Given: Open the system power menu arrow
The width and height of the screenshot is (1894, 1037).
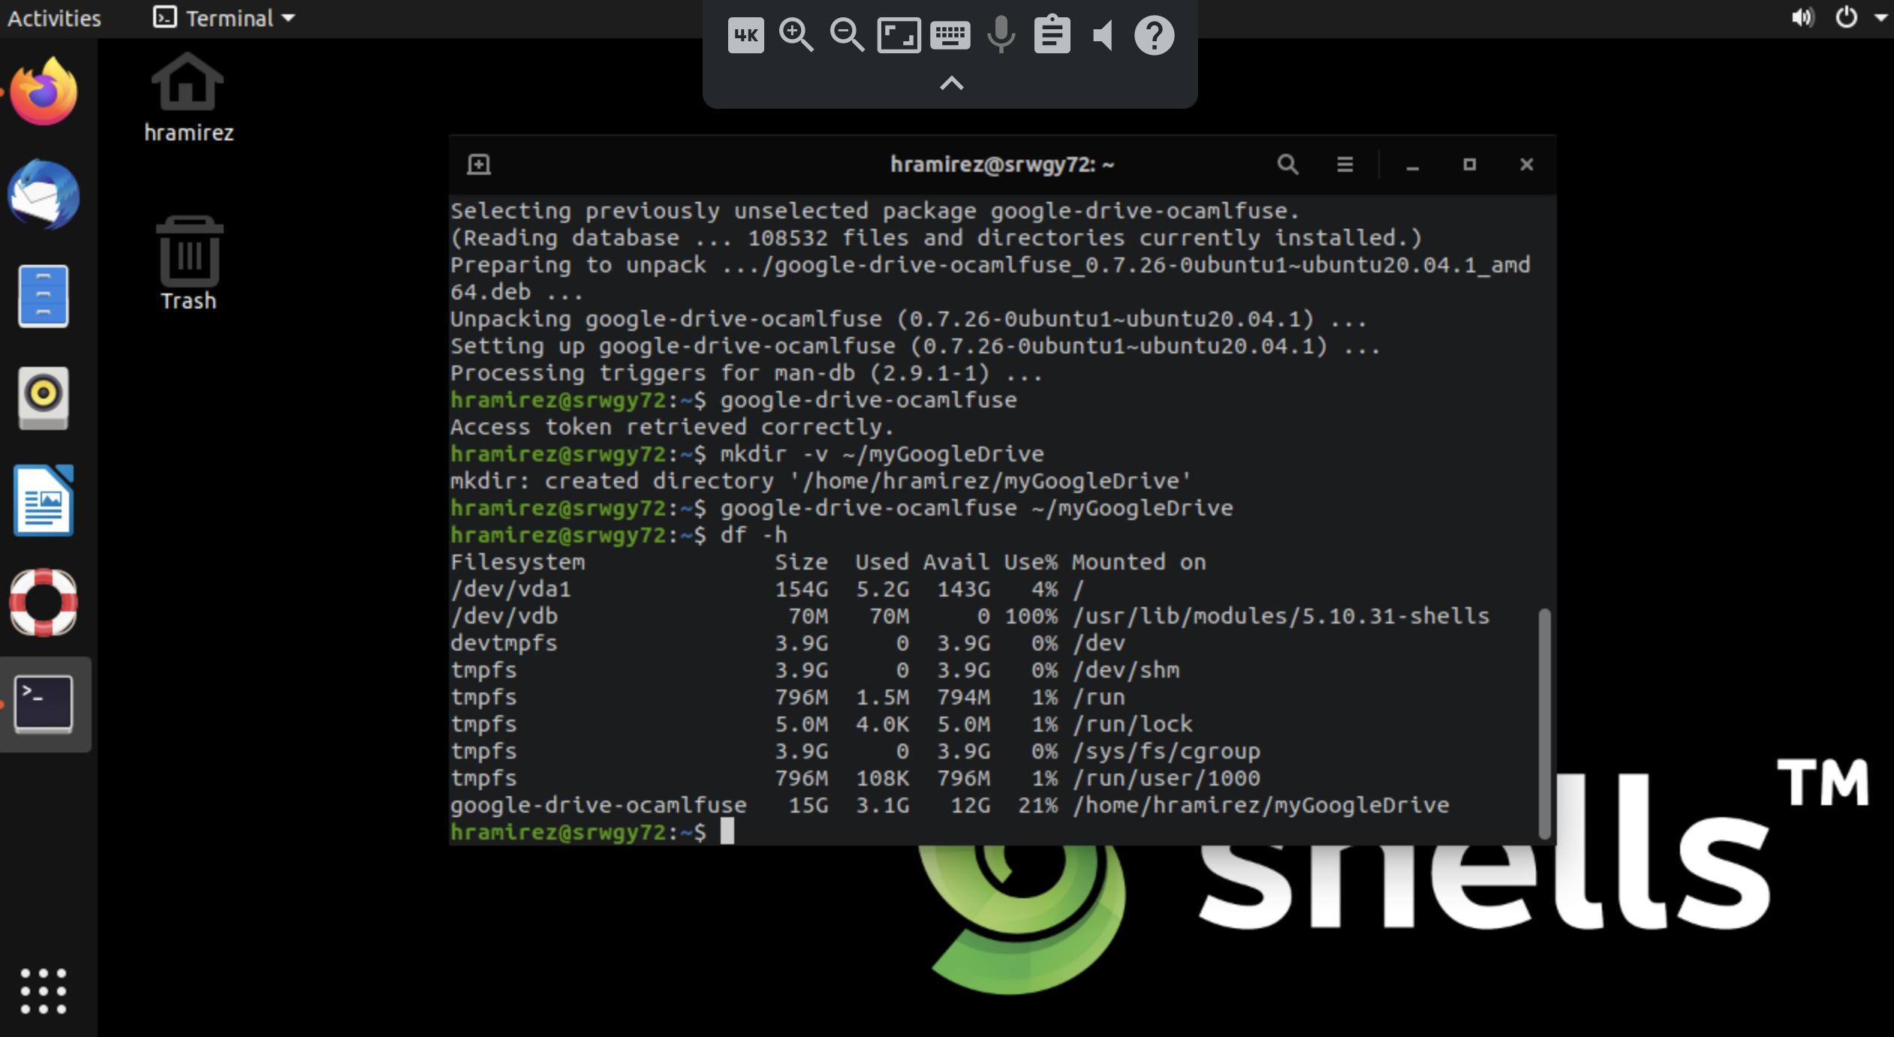Looking at the screenshot, I should pos(1880,17).
